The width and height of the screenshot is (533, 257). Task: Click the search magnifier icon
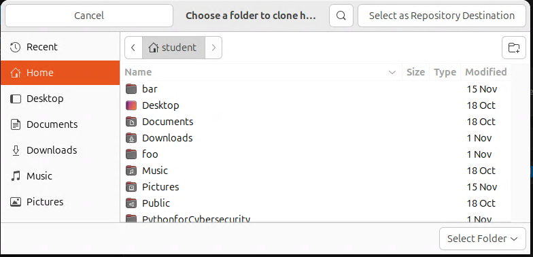tap(341, 16)
